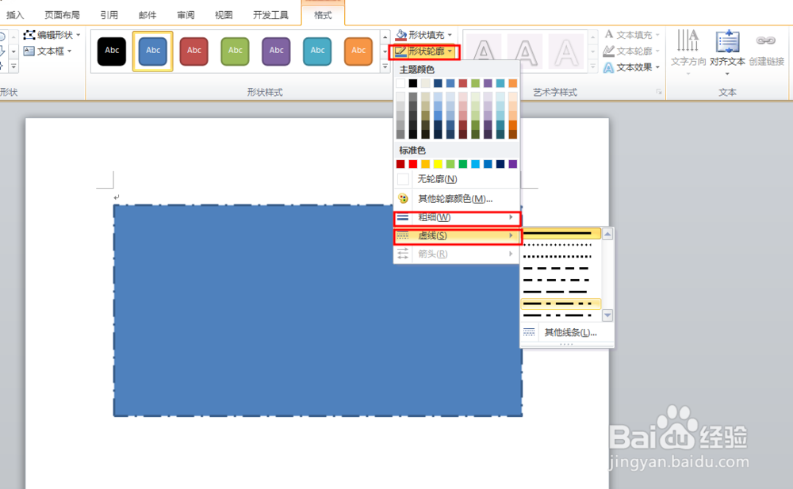This screenshot has width=793, height=489.
Task: Select the long dash line style
Action: pyautogui.click(x=561, y=292)
